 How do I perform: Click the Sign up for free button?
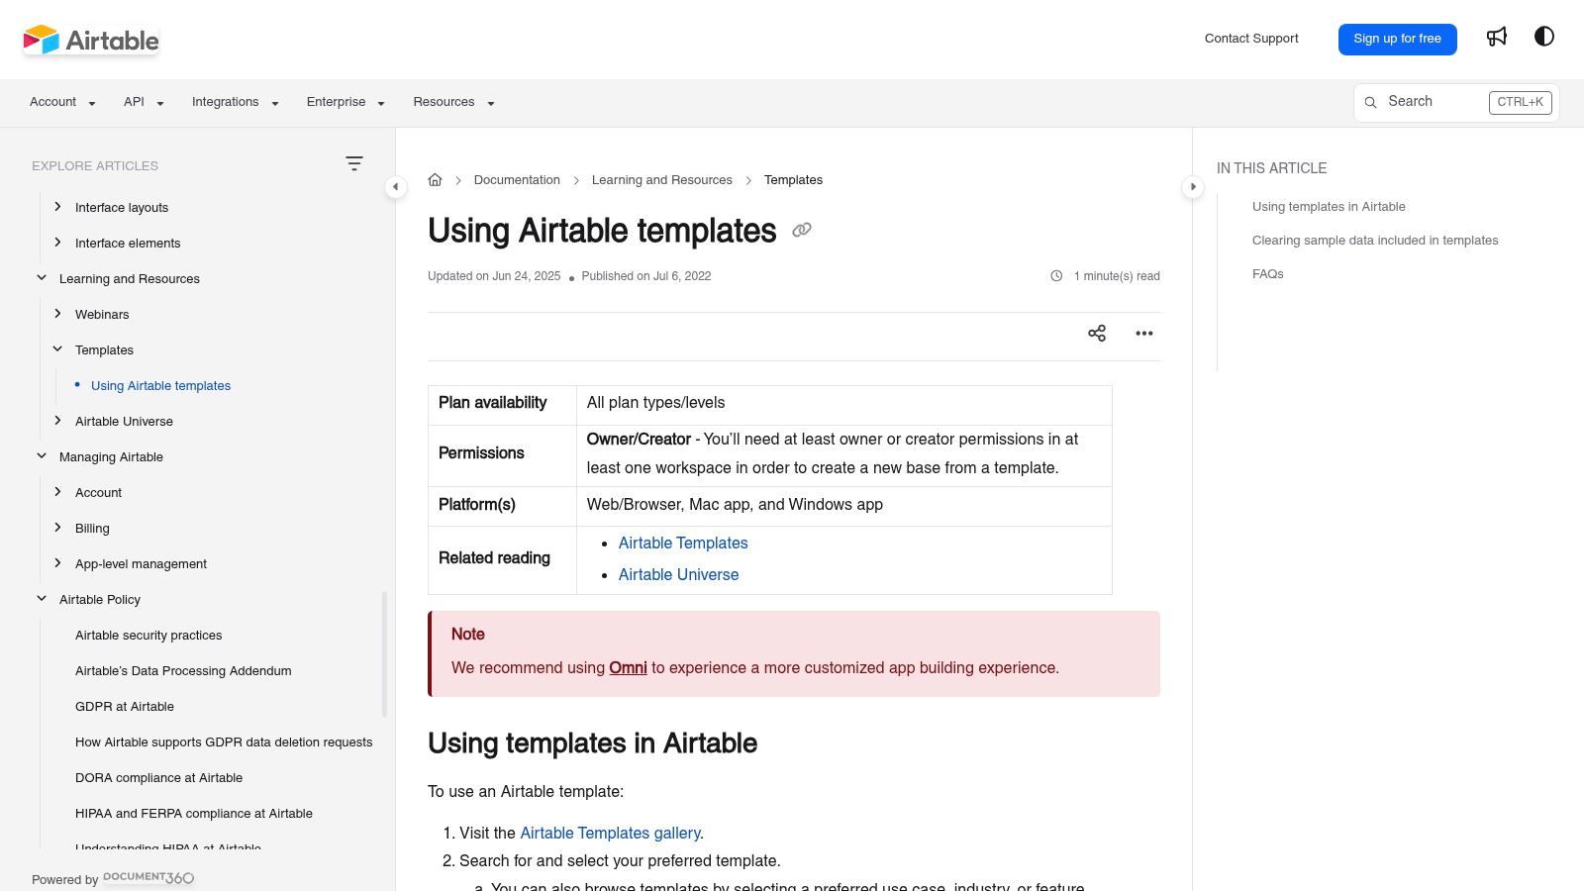(x=1397, y=39)
